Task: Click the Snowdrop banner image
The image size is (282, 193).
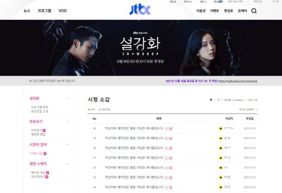Action: coord(141,48)
